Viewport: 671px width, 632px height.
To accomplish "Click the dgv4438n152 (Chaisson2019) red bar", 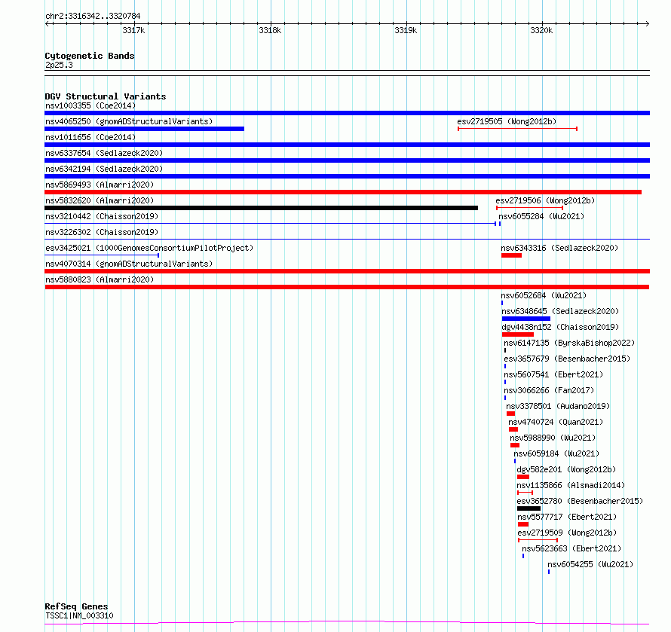I will tap(518, 334).
